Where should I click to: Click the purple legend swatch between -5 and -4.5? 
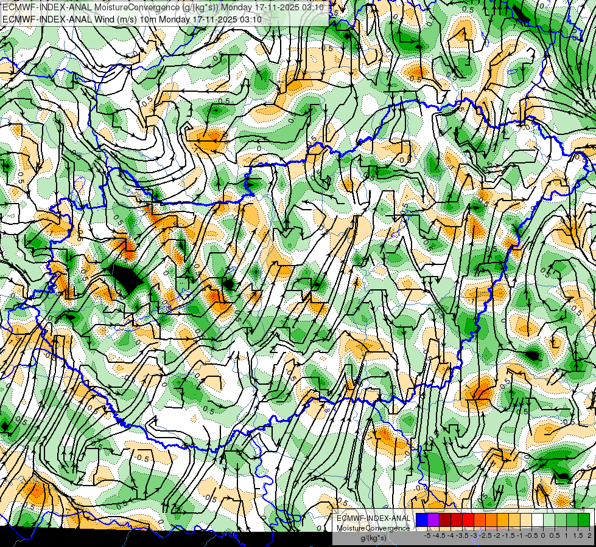click(x=433, y=520)
